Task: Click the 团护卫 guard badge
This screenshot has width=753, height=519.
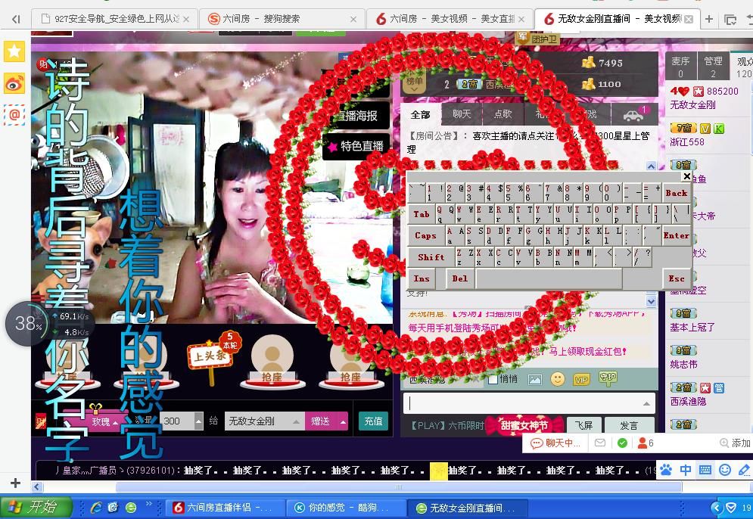Action: pos(538,39)
